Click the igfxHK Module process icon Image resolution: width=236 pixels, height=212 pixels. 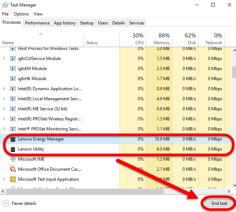click(x=13, y=79)
